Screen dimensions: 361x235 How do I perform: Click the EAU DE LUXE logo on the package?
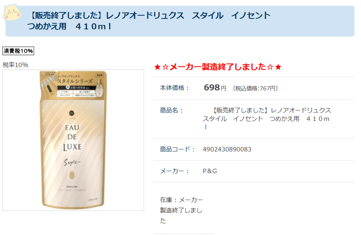[x=72, y=138]
